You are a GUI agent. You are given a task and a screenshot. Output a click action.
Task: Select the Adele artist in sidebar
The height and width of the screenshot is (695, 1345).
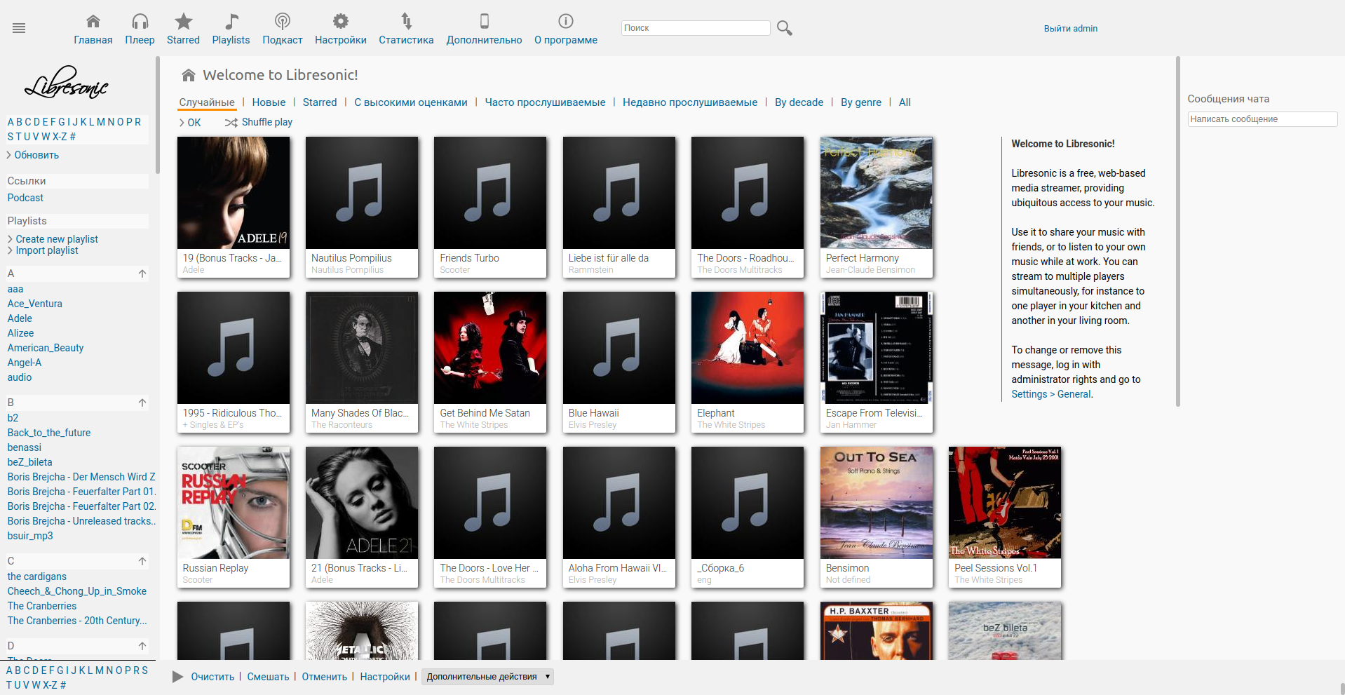coord(20,318)
